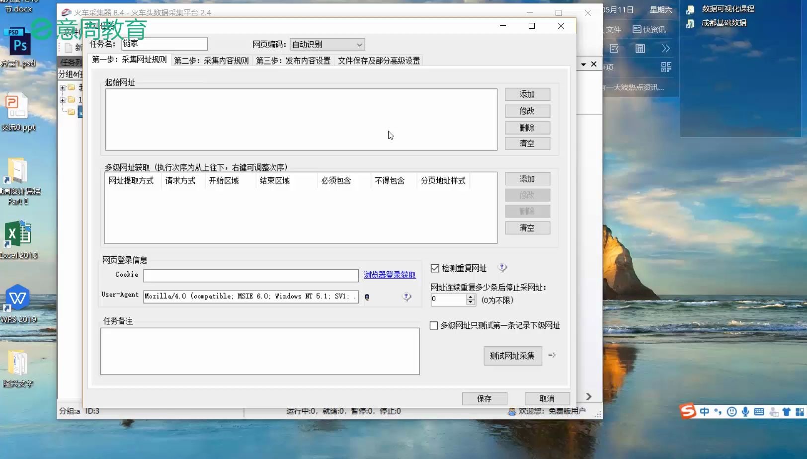Screen dimensions: 807x459
Task: Check 多级网址只测试第一条记录下级网址
Action: pos(433,325)
